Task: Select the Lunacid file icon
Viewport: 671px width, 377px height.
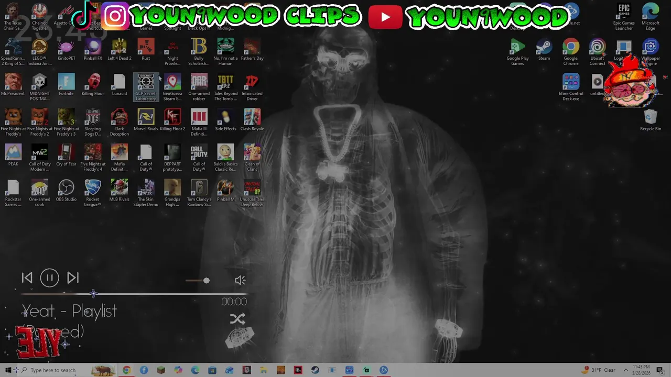Action: [119, 85]
